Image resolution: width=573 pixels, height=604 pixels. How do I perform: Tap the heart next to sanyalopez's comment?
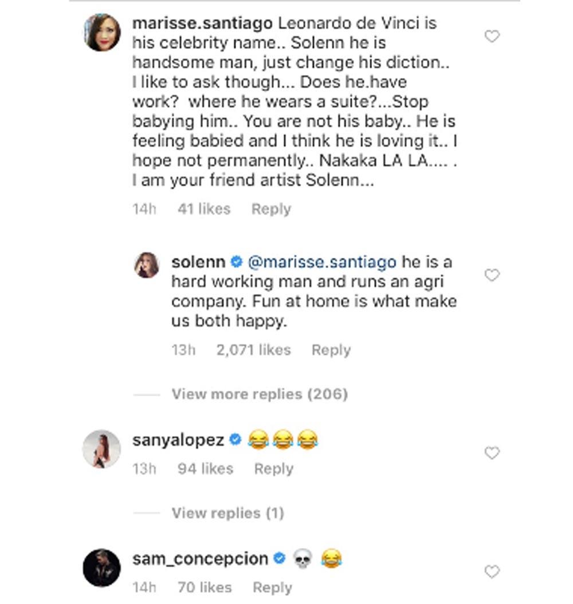tap(492, 453)
